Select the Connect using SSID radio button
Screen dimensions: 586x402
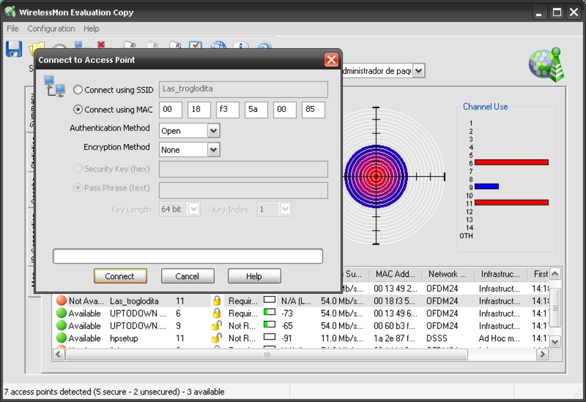pos(78,89)
